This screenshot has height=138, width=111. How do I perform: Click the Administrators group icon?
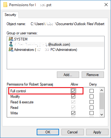(11, 50)
